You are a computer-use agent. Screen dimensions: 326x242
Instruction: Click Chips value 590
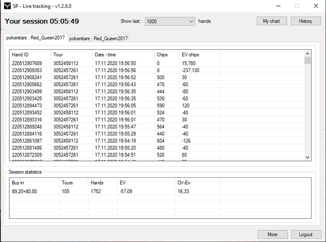pyautogui.click(x=161, y=106)
